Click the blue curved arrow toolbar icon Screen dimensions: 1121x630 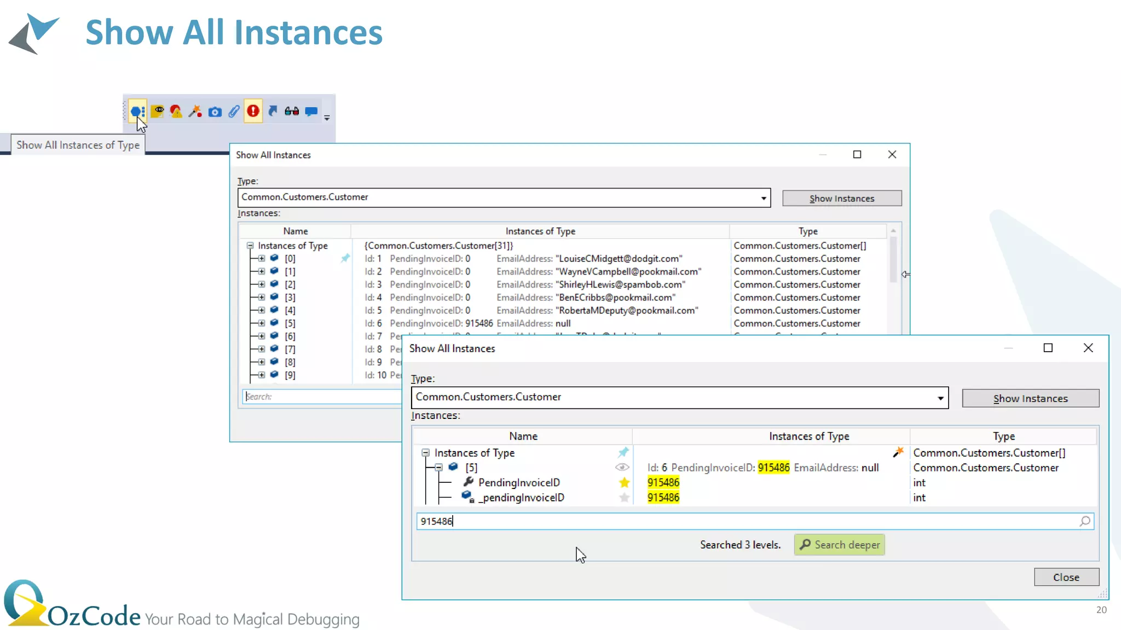pyautogui.click(x=273, y=111)
